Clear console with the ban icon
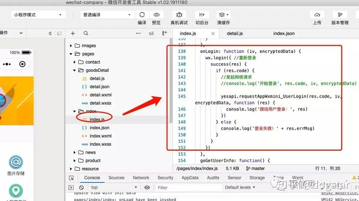Image resolution: width=359 pixels, height=201 pixels. pyautogui.click(x=81, y=188)
